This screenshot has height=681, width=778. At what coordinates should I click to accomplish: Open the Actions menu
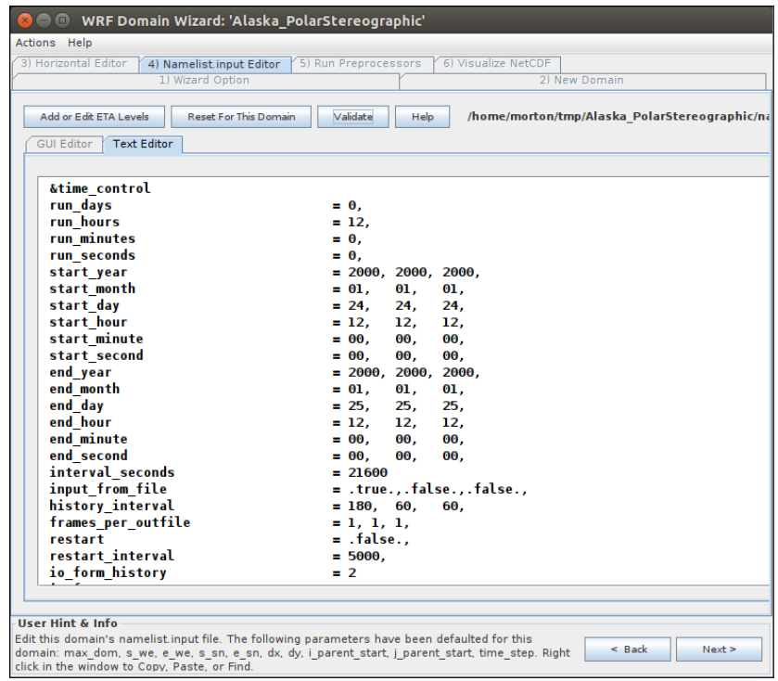[35, 43]
